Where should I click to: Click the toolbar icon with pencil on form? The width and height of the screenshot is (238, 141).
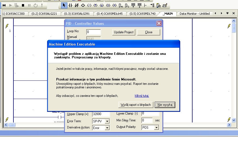(x=165, y=5)
